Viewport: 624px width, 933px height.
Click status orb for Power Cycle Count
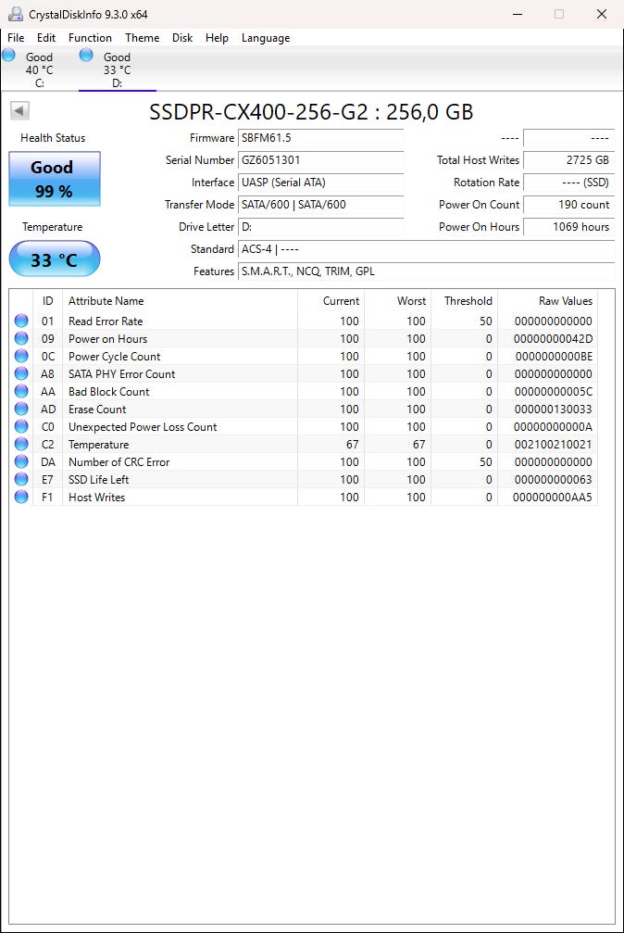(21, 356)
